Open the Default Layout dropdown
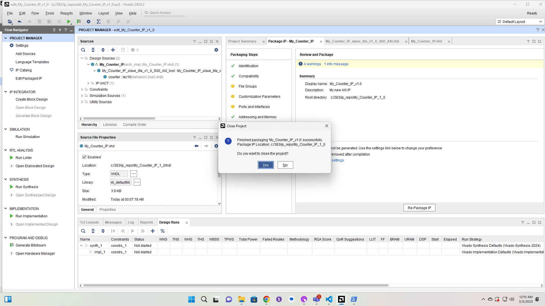Image resolution: width=545 pixels, height=306 pixels. pyautogui.click(x=520, y=22)
